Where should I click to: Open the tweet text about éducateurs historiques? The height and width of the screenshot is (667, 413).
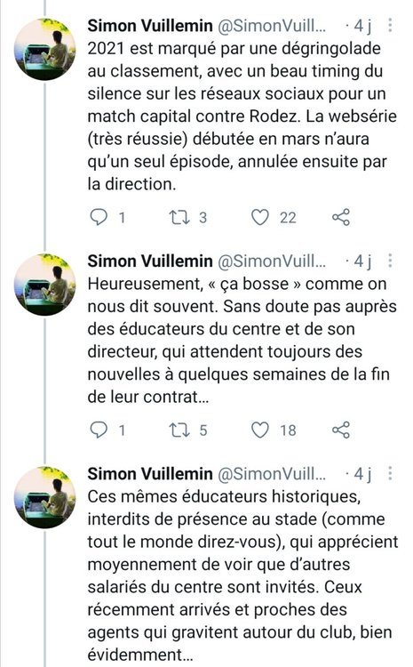[x=242, y=575]
